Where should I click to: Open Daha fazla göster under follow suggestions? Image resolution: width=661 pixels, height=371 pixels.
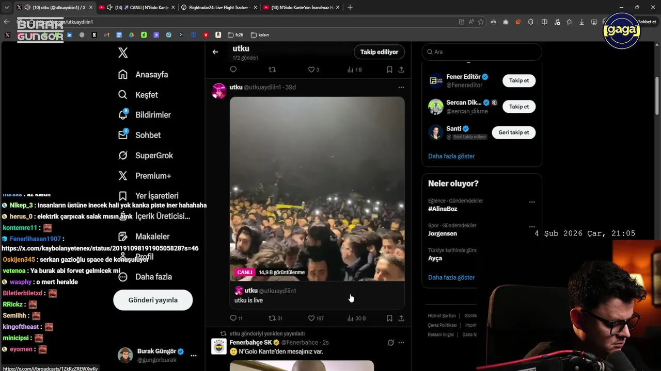point(451,156)
